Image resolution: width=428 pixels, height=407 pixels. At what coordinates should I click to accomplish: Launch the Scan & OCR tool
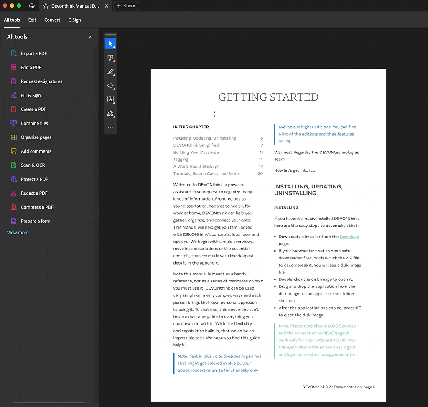[x=33, y=165]
